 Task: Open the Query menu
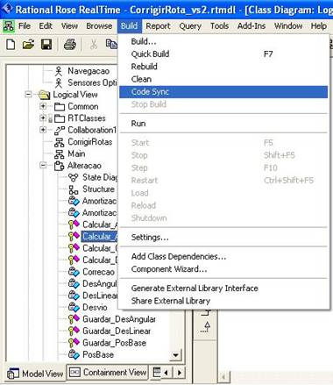(x=190, y=26)
